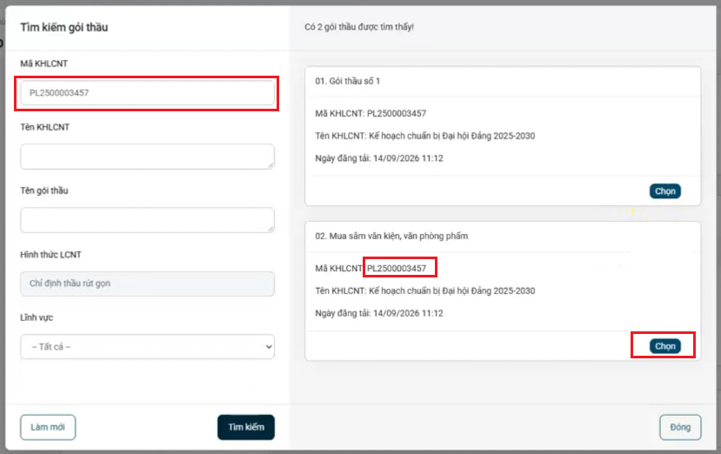Click the Tìm kiếm gói thầu heading

click(x=63, y=27)
